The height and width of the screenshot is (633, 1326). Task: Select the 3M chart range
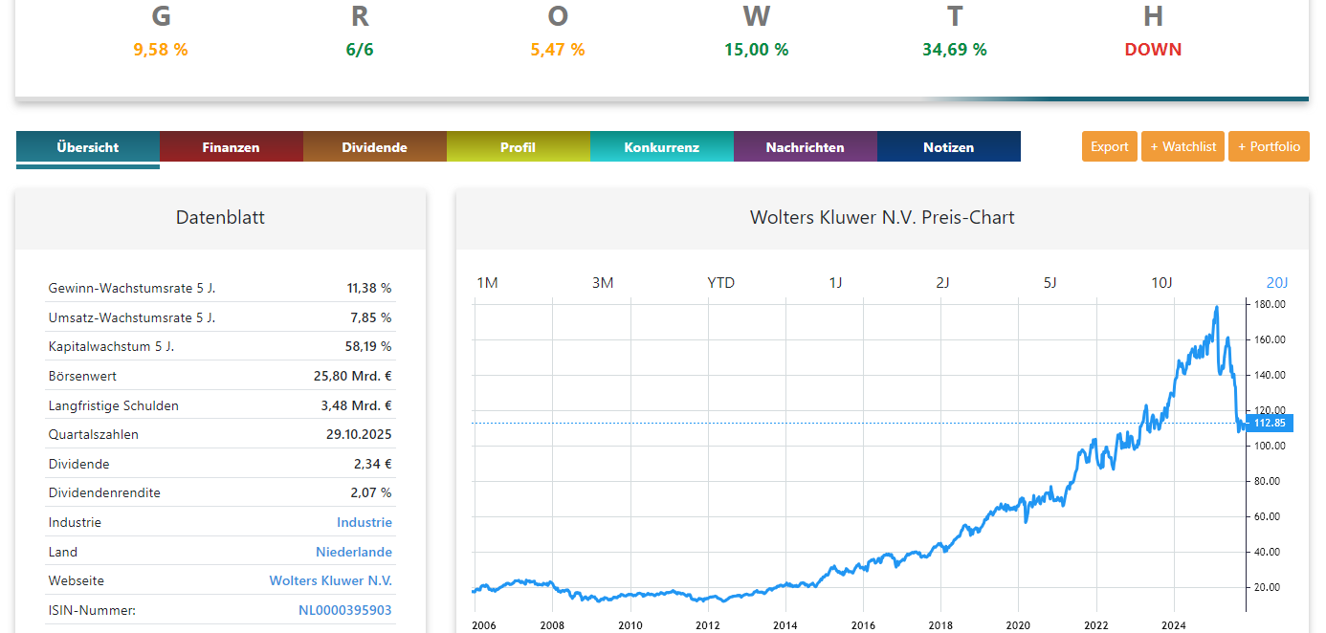(603, 282)
